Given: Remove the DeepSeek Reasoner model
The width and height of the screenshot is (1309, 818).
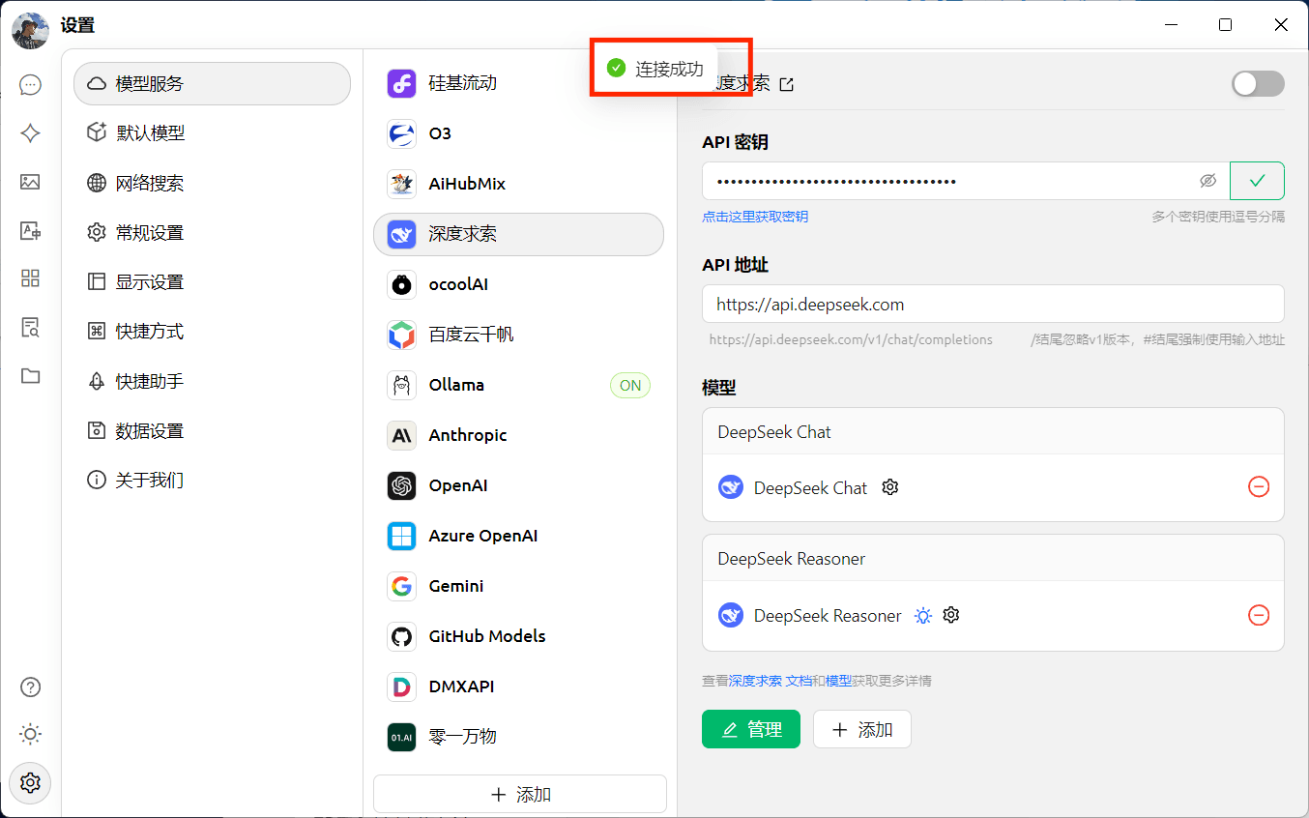Looking at the screenshot, I should (x=1259, y=615).
